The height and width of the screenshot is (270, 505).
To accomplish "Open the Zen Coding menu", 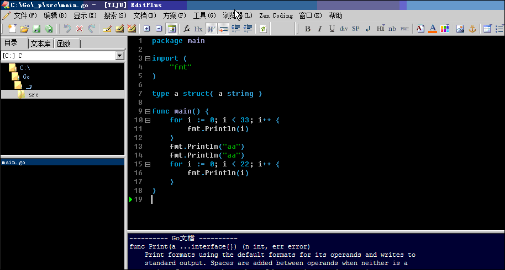I will 276,15.
